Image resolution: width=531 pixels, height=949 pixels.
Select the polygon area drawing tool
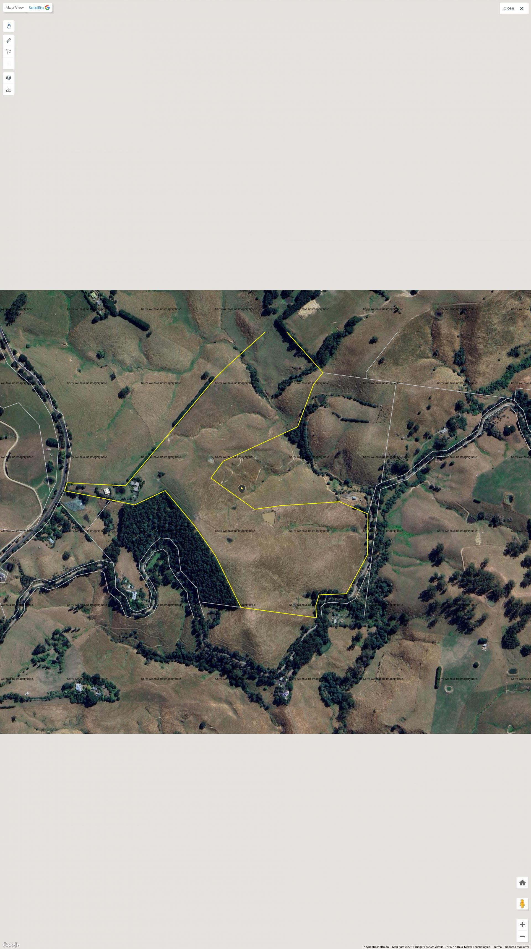point(9,52)
